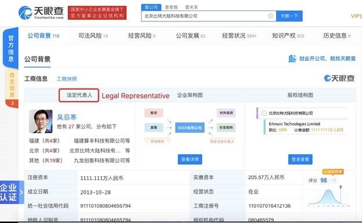
Task: Click the XXXX有限公司 center diagram node
Action: (x=190, y=127)
